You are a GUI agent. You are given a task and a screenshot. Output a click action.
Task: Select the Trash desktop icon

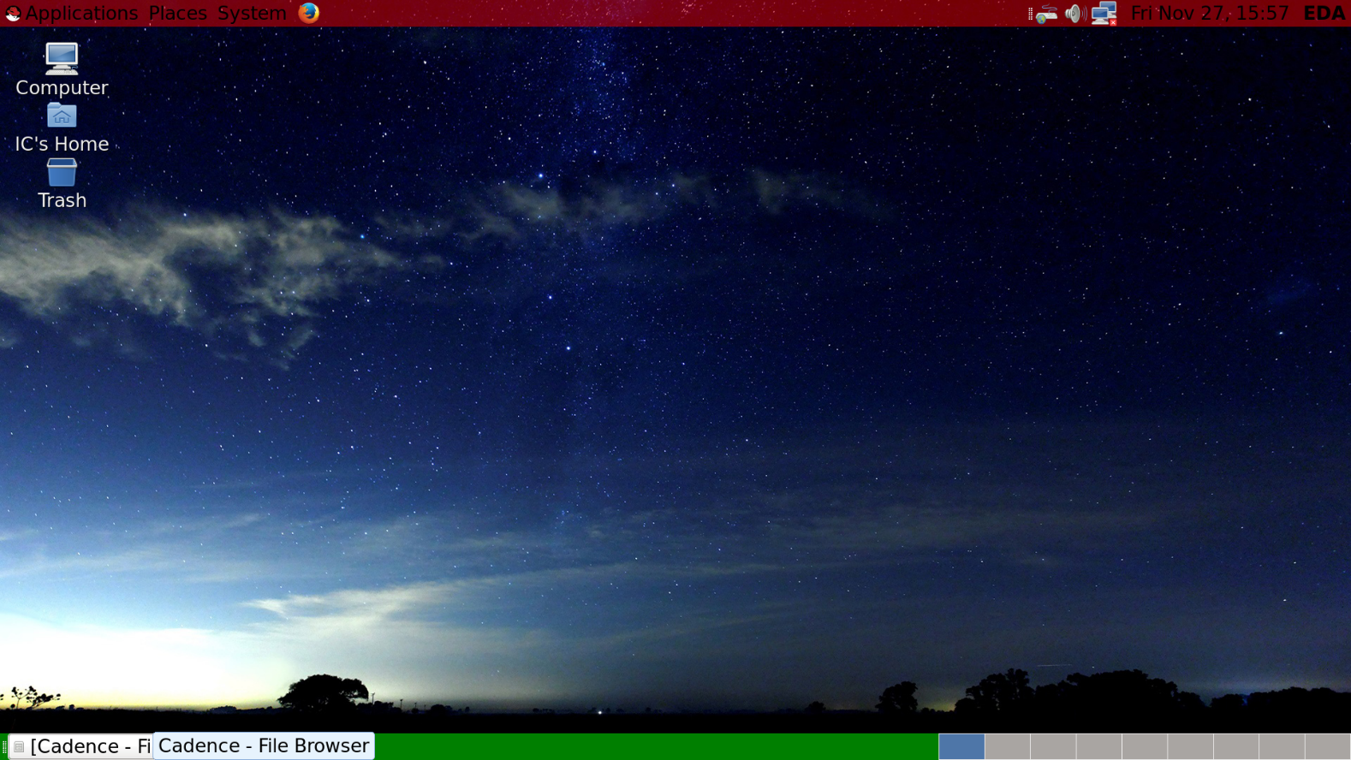pyautogui.click(x=62, y=173)
